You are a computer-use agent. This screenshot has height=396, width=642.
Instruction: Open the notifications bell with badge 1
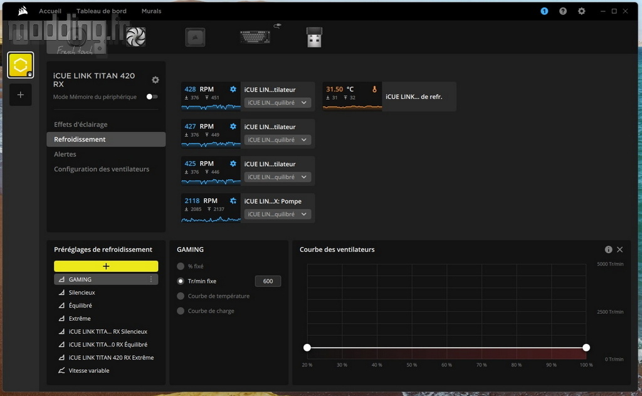point(544,11)
